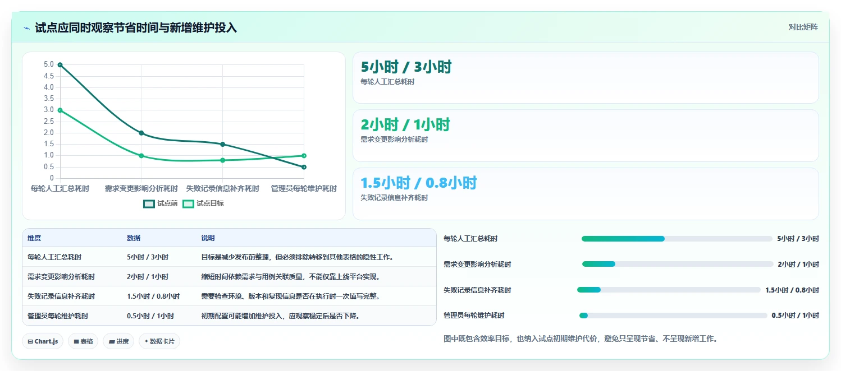Click table cell 管理员每轮维护耗时
The image size is (841, 371).
click(58, 316)
